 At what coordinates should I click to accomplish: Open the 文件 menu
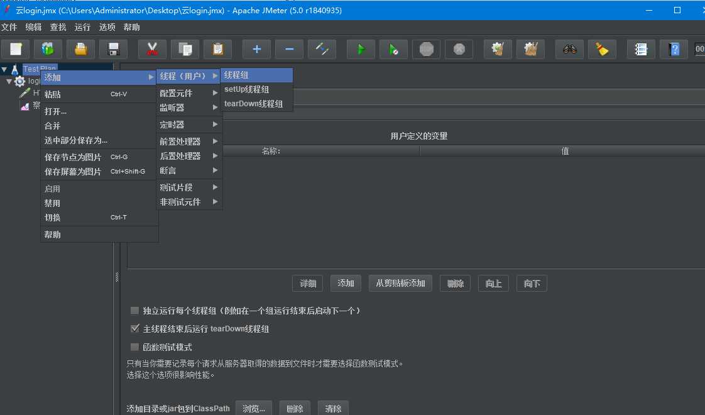tap(9, 28)
